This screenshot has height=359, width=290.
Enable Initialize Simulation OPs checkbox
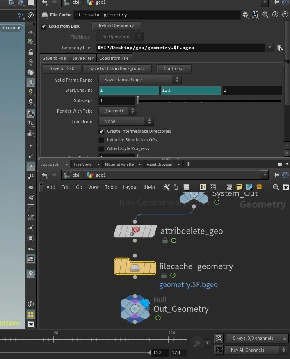coord(102,140)
